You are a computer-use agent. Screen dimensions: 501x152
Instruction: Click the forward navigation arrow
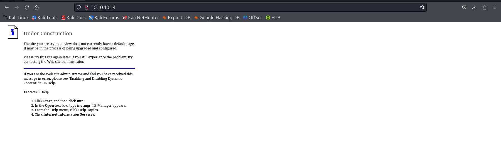coord(17,8)
